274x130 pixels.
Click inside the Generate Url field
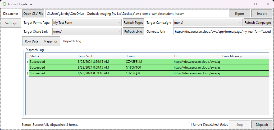tap(223, 32)
